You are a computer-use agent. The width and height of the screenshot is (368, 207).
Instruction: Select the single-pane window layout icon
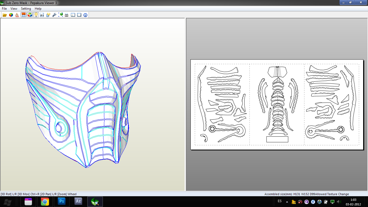point(79,15)
